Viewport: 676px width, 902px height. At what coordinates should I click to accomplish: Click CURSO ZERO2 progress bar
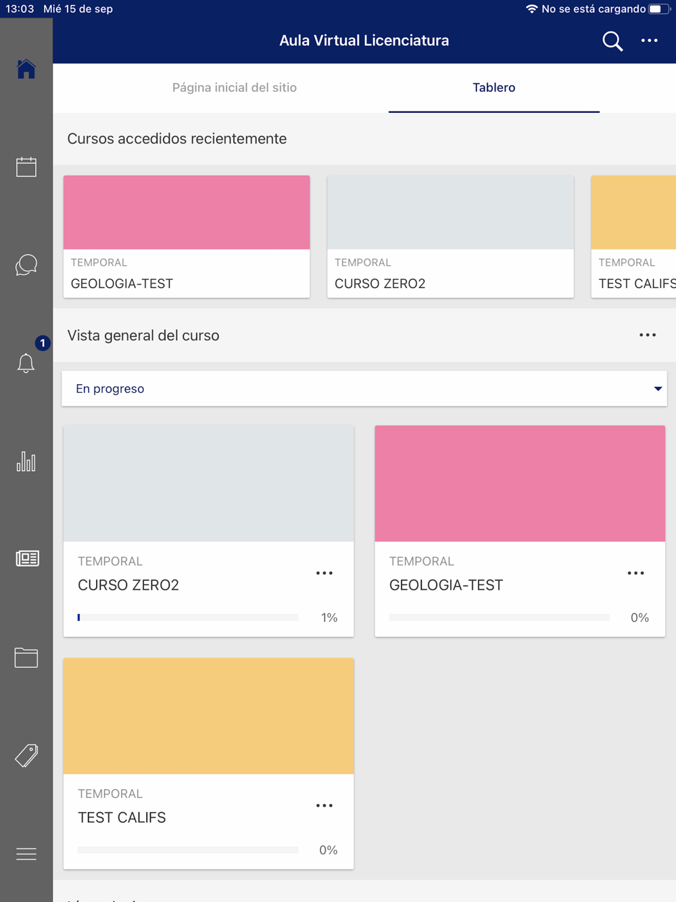click(x=188, y=617)
